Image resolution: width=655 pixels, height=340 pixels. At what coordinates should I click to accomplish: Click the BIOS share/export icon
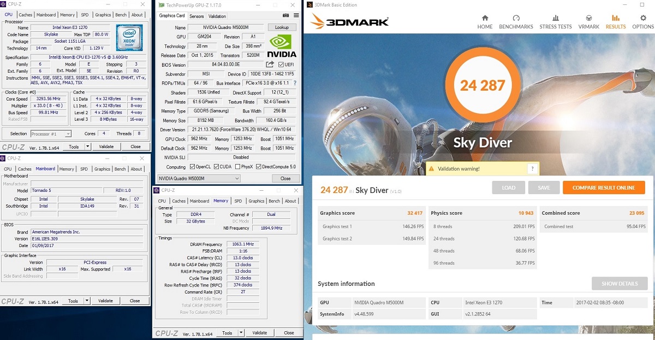(x=270, y=65)
